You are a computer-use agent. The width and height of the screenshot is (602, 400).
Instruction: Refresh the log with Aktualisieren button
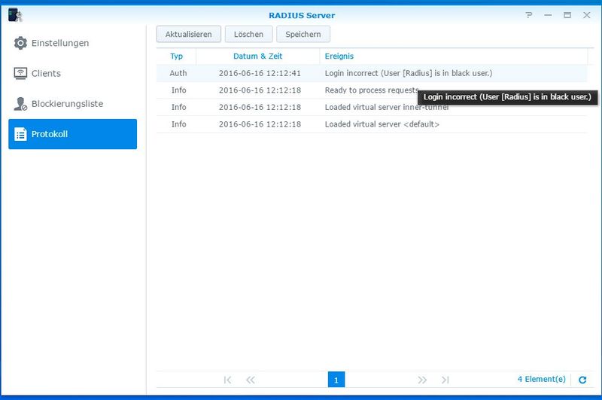(x=189, y=34)
